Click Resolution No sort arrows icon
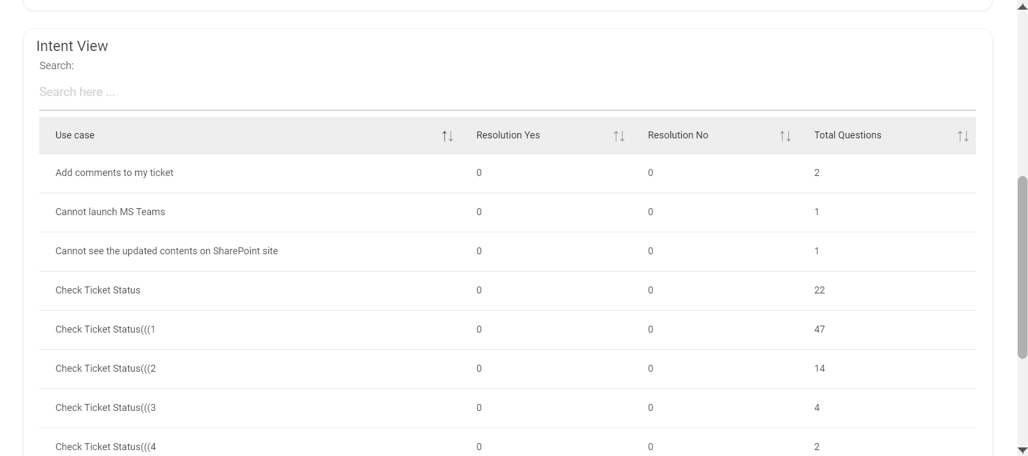 click(785, 136)
